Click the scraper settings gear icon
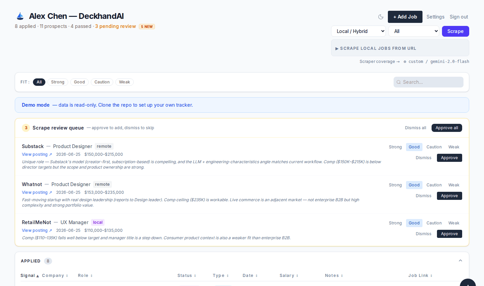 tap(405, 62)
